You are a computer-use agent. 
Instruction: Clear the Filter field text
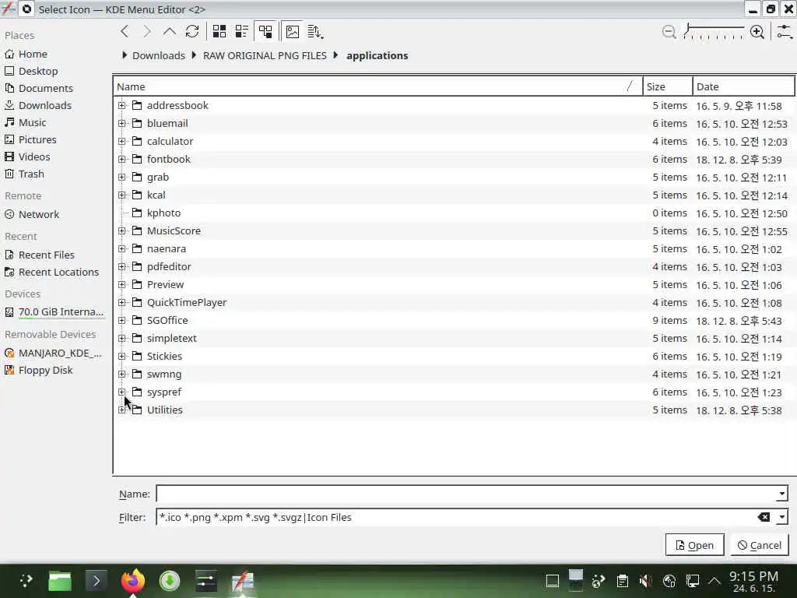[x=764, y=517]
